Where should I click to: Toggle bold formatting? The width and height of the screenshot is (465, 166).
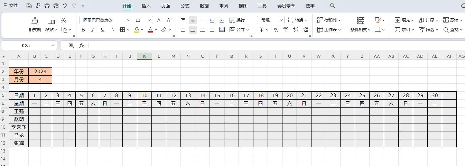pos(83,30)
